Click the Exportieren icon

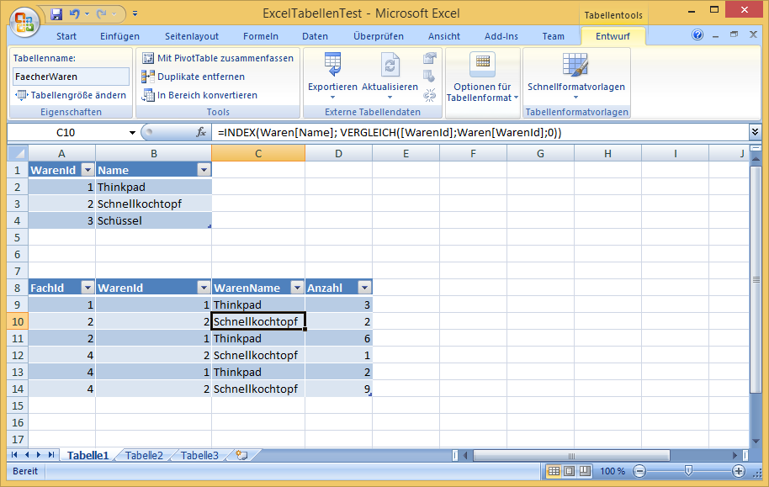(332, 65)
